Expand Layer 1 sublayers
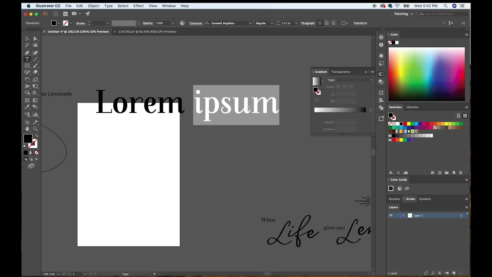The width and height of the screenshot is (492, 277). click(403, 215)
